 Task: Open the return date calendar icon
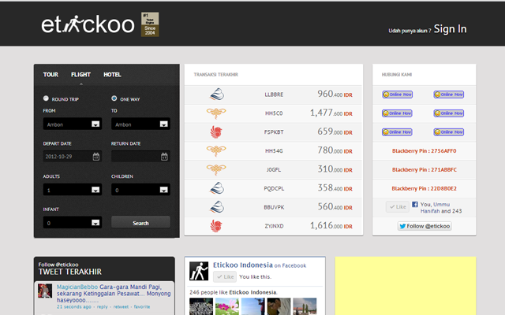coord(163,157)
